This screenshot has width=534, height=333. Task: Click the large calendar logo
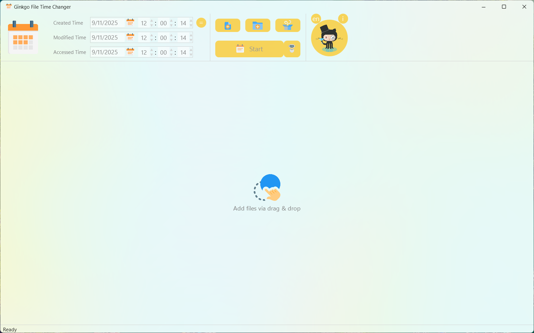pyautogui.click(x=23, y=38)
